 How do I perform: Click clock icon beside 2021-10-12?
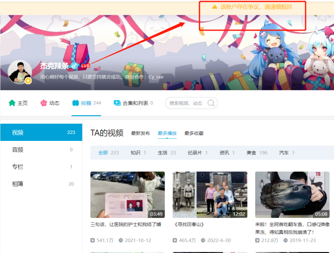(121, 240)
